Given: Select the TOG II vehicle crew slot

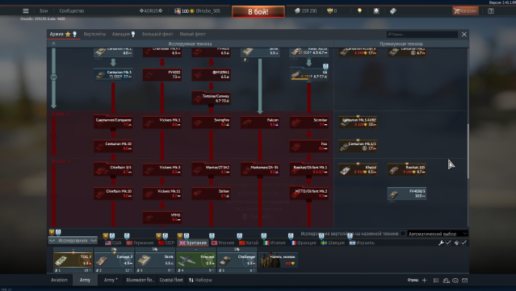Looking at the screenshot, I should (x=73, y=260).
